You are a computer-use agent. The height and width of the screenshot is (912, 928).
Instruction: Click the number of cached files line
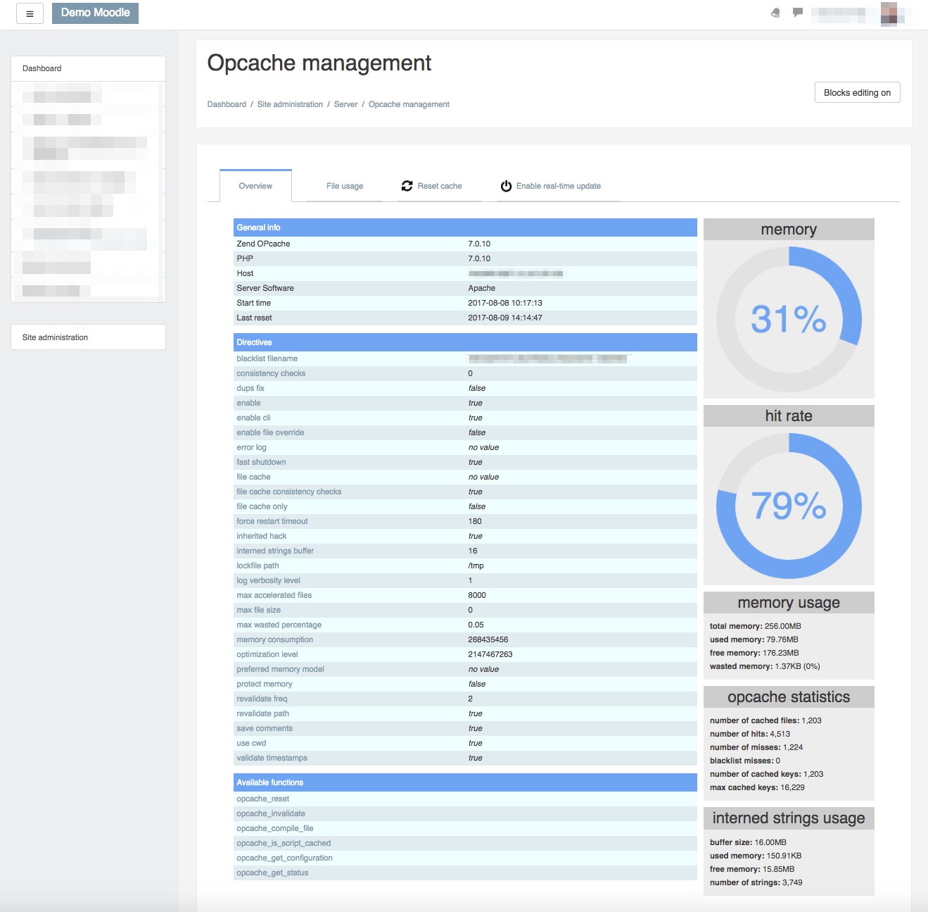coord(765,720)
